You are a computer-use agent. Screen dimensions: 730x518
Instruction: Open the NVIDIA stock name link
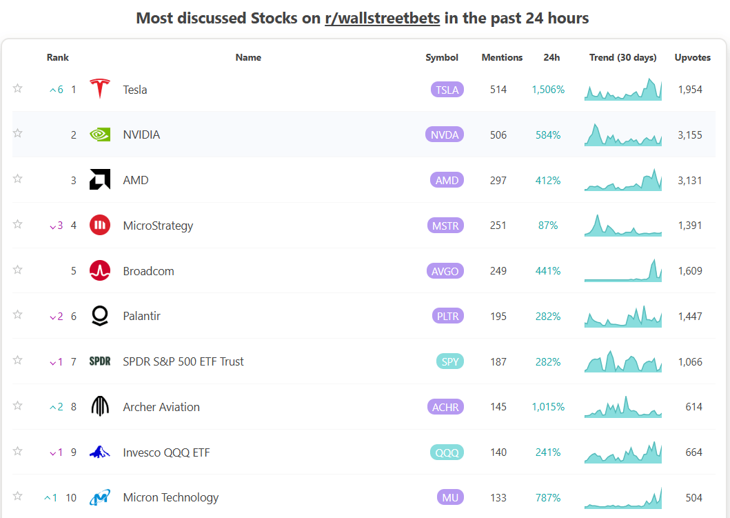(141, 135)
